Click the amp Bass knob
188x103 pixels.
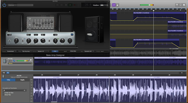click(29, 41)
